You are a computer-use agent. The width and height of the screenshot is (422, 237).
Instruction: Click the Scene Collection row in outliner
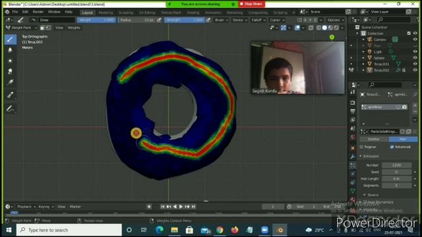coord(374,28)
